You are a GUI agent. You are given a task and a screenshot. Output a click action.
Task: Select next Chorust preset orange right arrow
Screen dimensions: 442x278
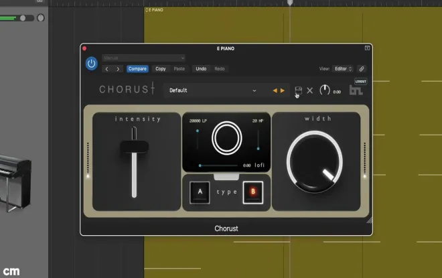[x=283, y=90]
